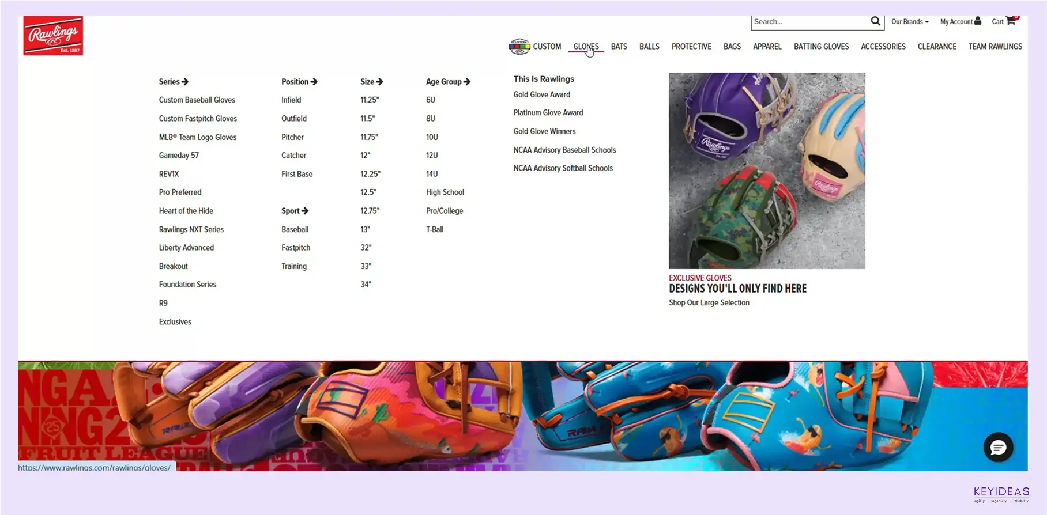
Task: Open the Clearance menu
Action: (937, 47)
